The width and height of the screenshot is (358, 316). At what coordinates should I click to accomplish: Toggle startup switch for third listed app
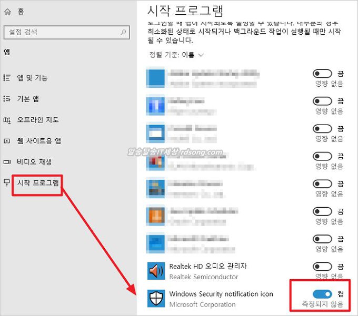[322, 129]
